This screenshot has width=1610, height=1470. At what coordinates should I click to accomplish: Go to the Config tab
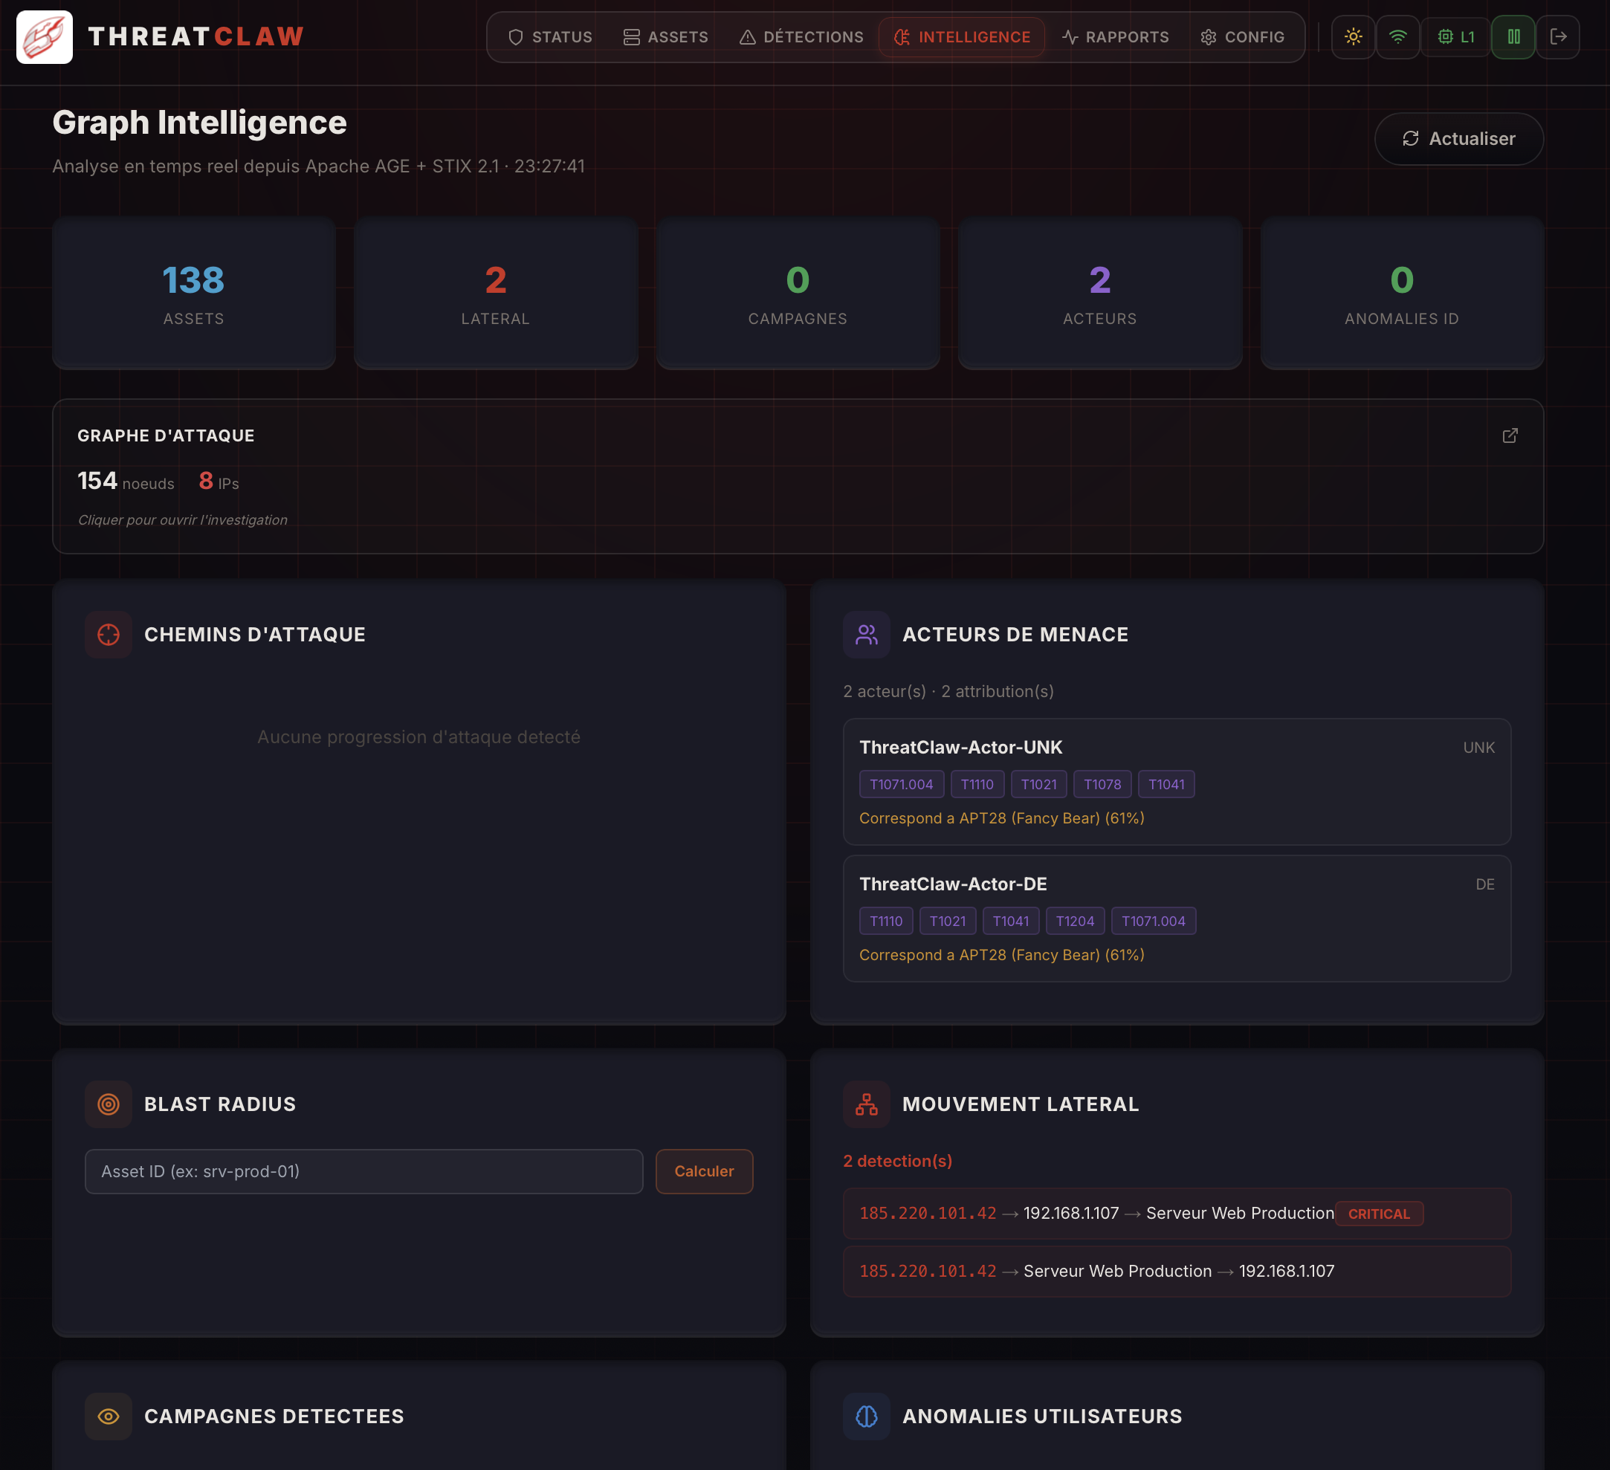click(x=1242, y=36)
